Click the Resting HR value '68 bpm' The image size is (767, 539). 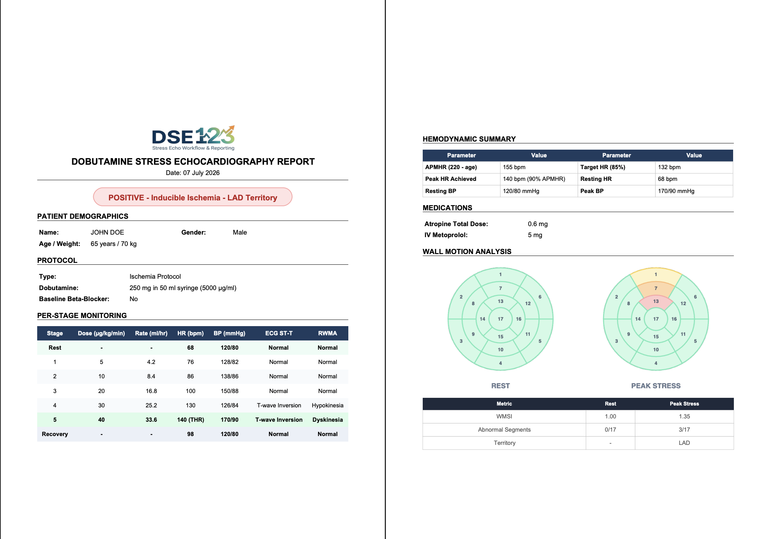tap(668, 179)
